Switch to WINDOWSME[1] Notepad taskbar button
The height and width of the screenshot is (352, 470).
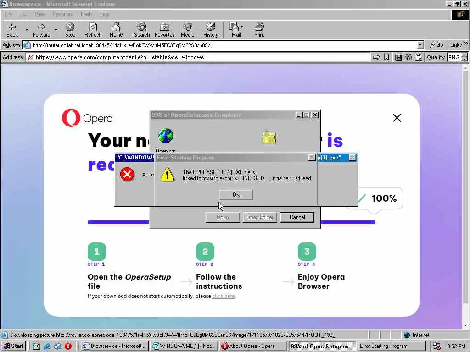[184, 346]
